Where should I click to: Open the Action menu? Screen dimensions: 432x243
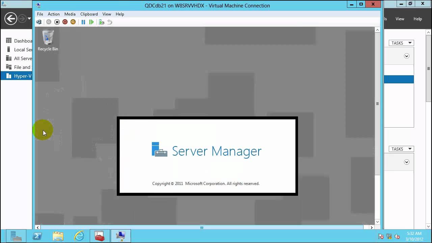(x=54, y=14)
